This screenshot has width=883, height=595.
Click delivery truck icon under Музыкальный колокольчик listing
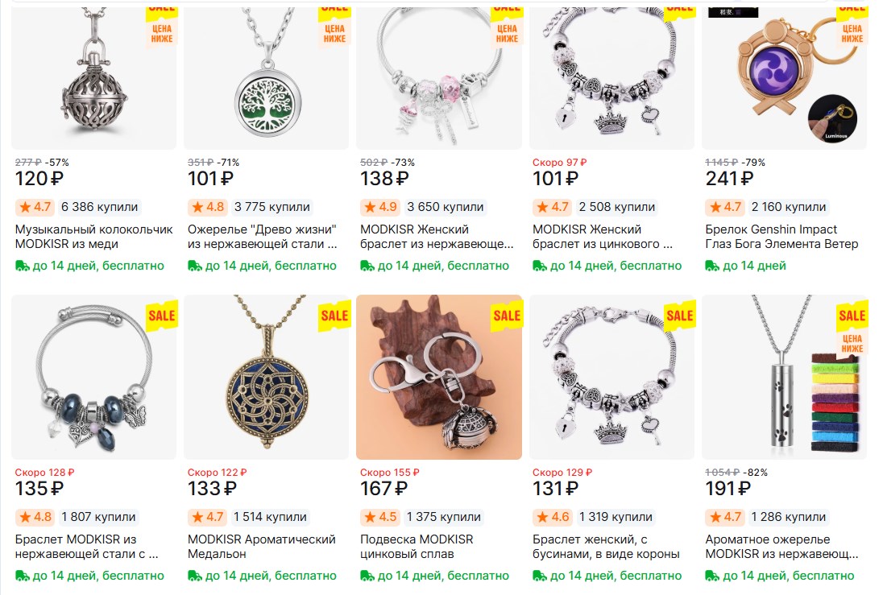[x=23, y=266]
